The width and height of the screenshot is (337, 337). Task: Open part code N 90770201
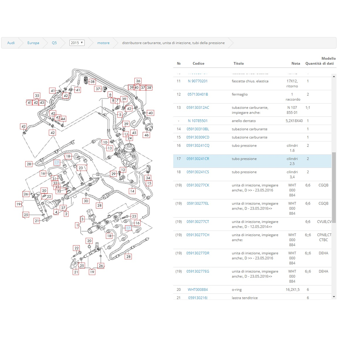(198, 81)
